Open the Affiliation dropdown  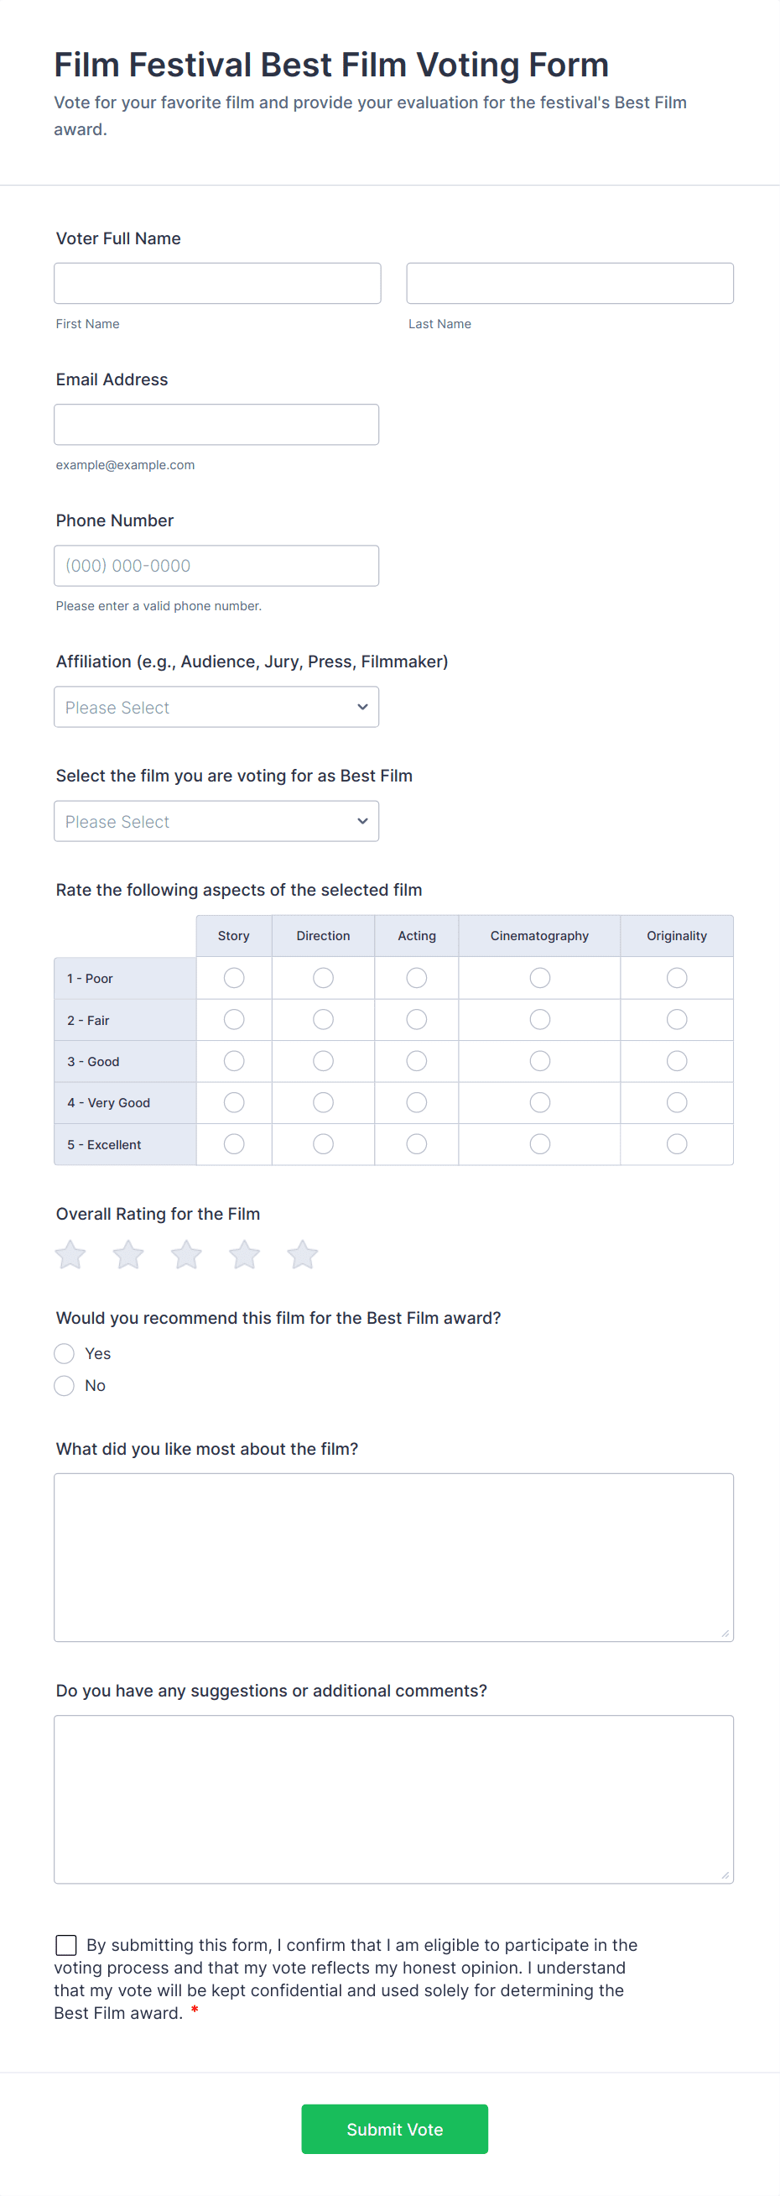216,707
